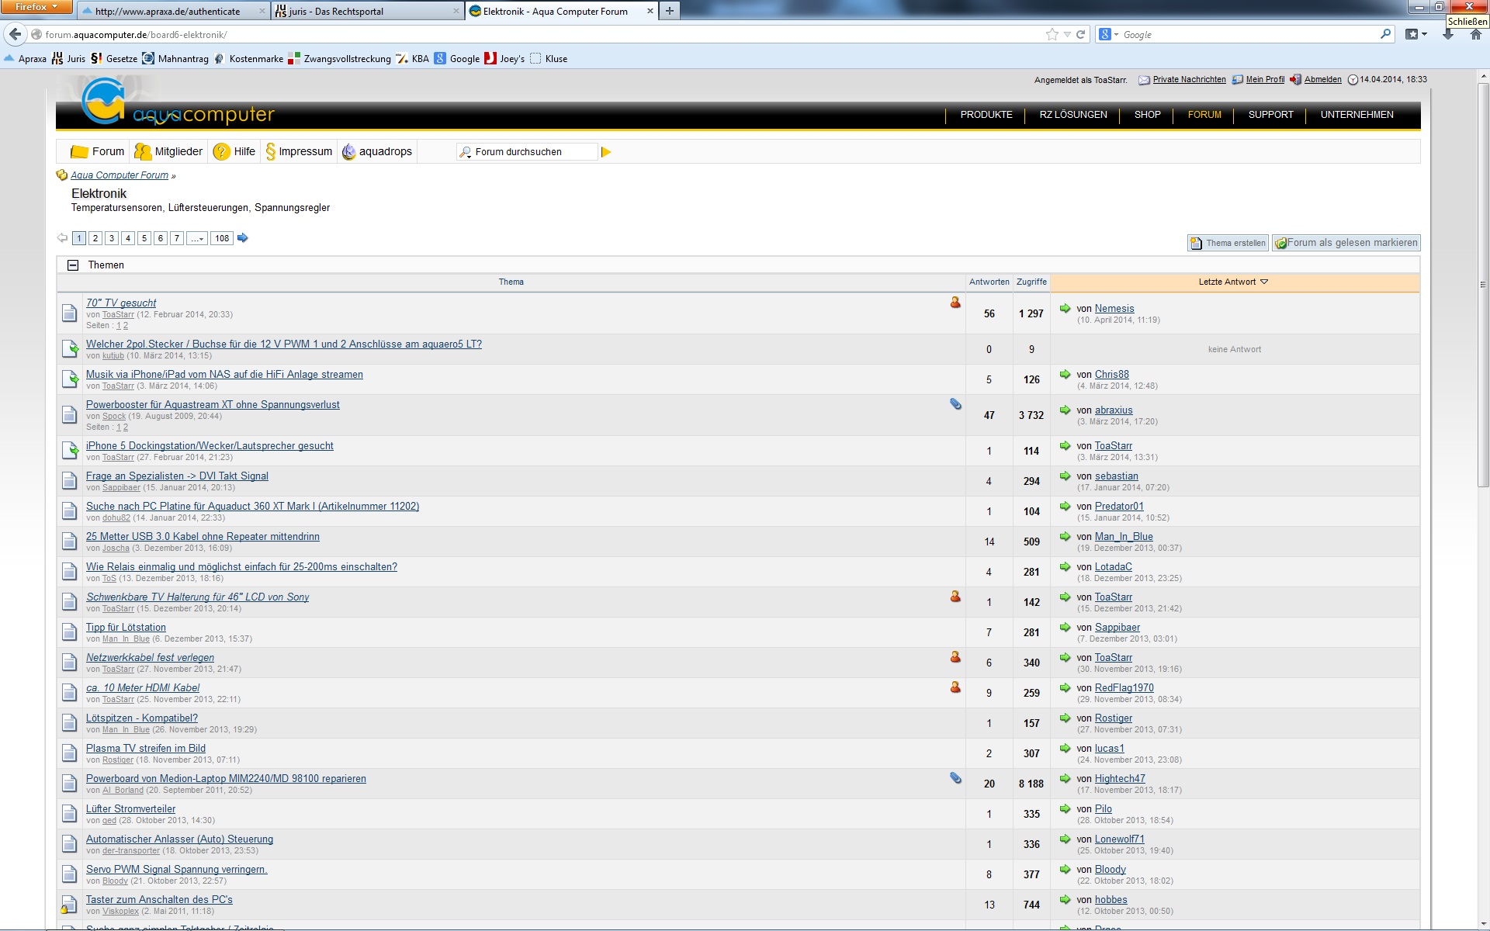Image resolution: width=1490 pixels, height=931 pixels.
Task: Go to next page with blue arrow
Action: [x=243, y=238]
